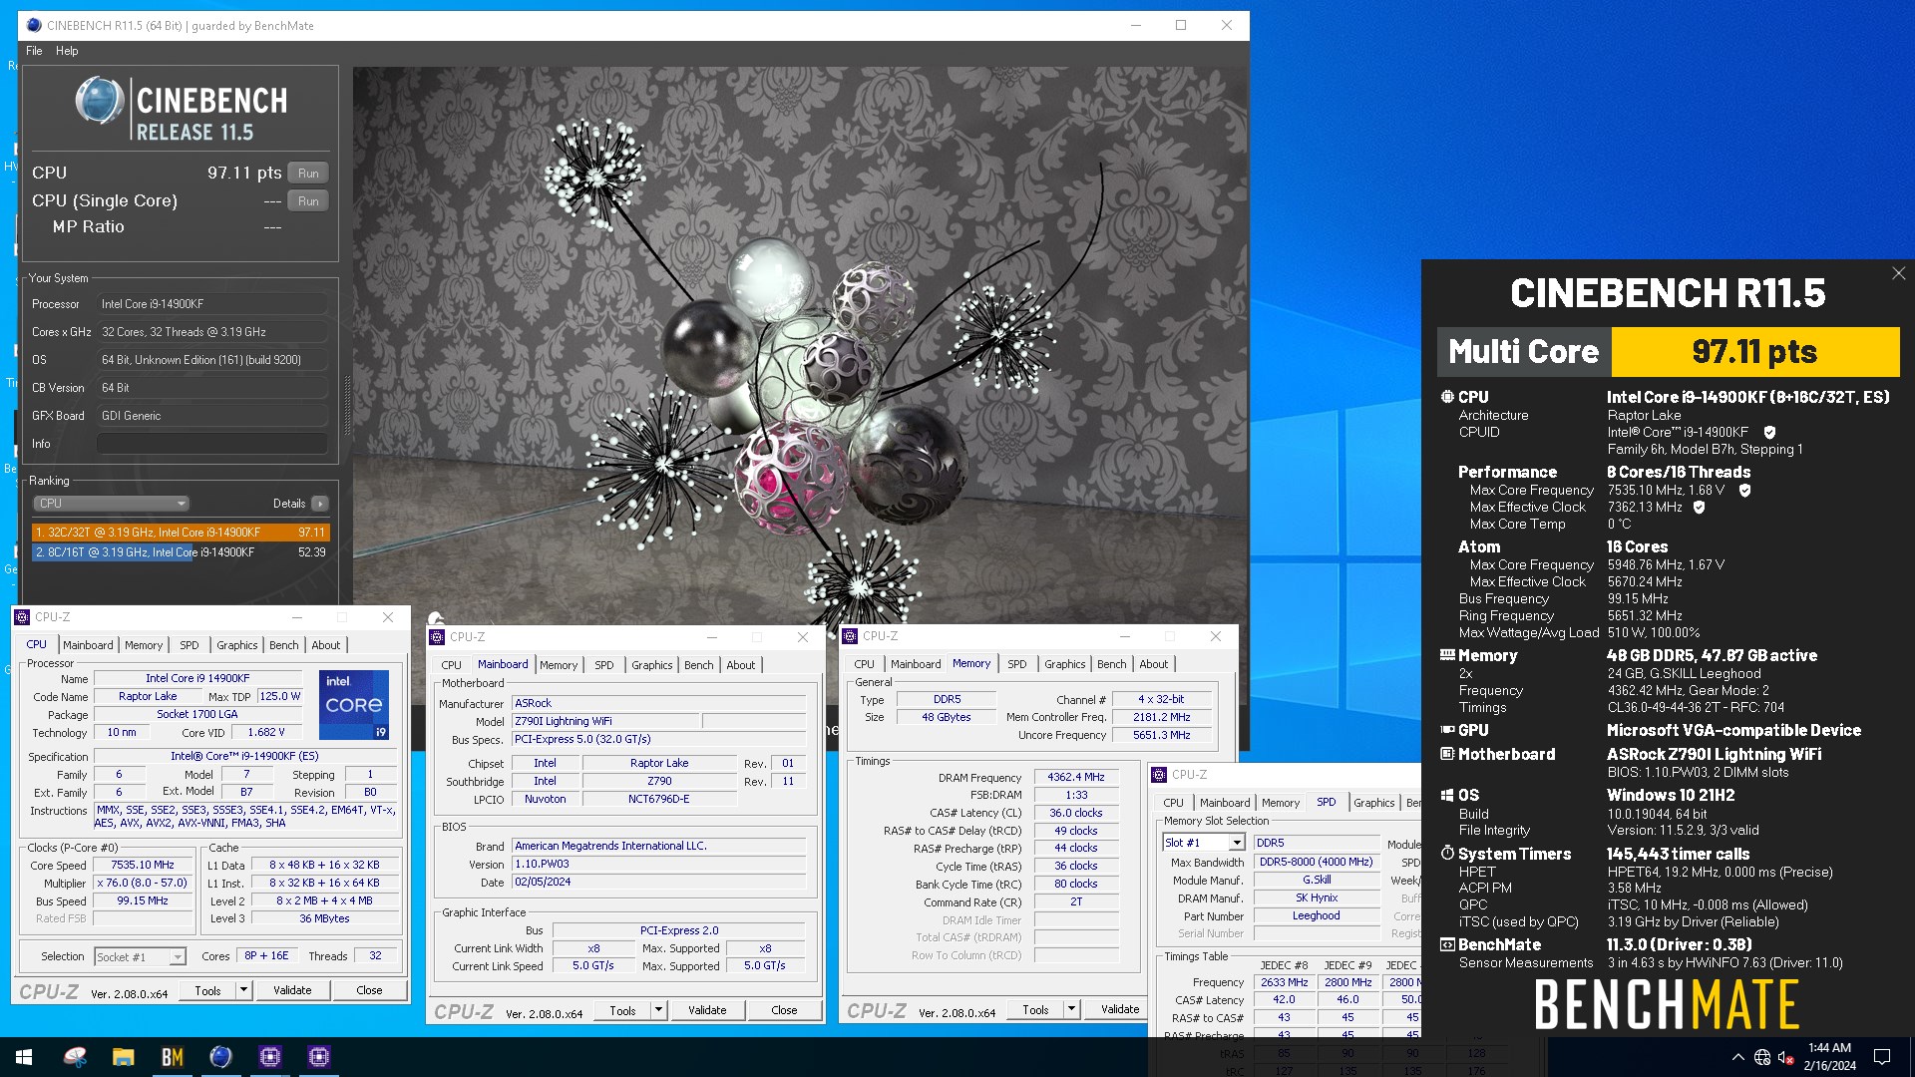Open the Socket #1 selection dropdown
1915x1077 pixels.
pyautogui.click(x=141, y=956)
